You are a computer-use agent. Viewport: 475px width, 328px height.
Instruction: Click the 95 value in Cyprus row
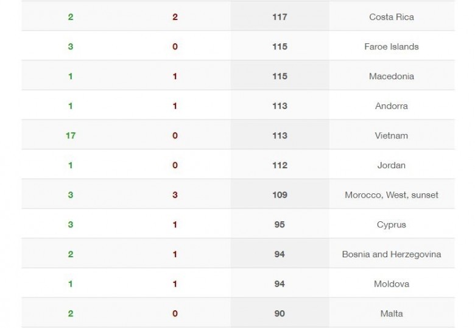click(280, 224)
